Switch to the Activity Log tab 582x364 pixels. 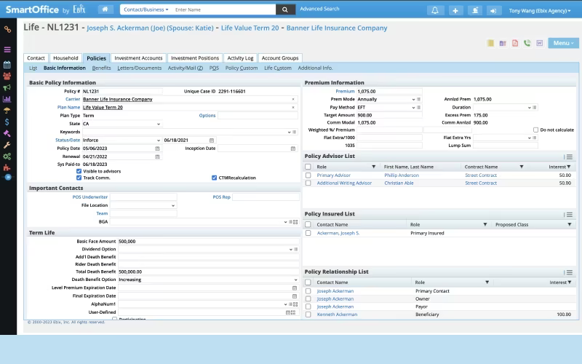[x=240, y=58]
